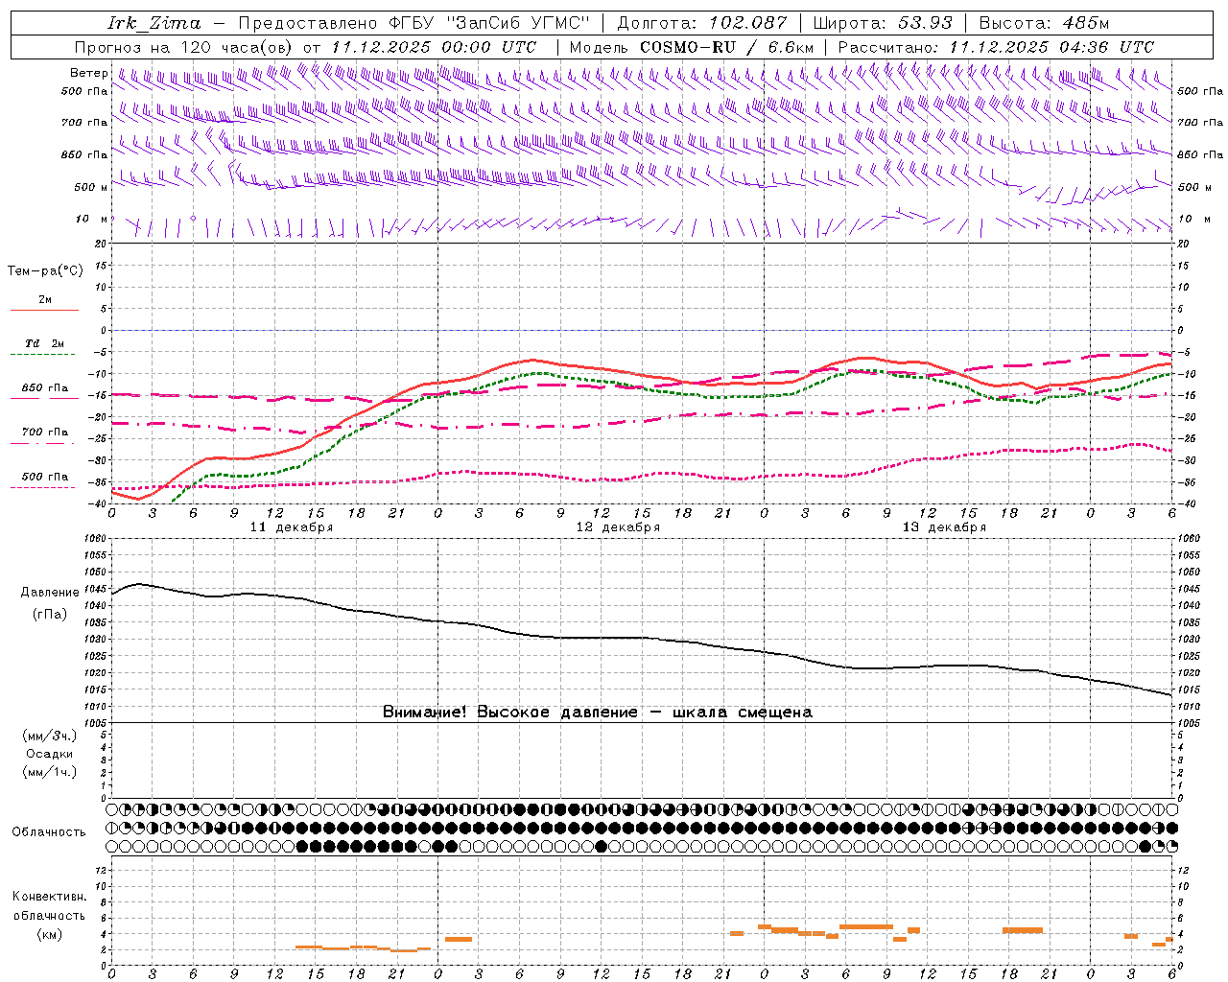Click the '11 декабря' date label

click(x=292, y=527)
